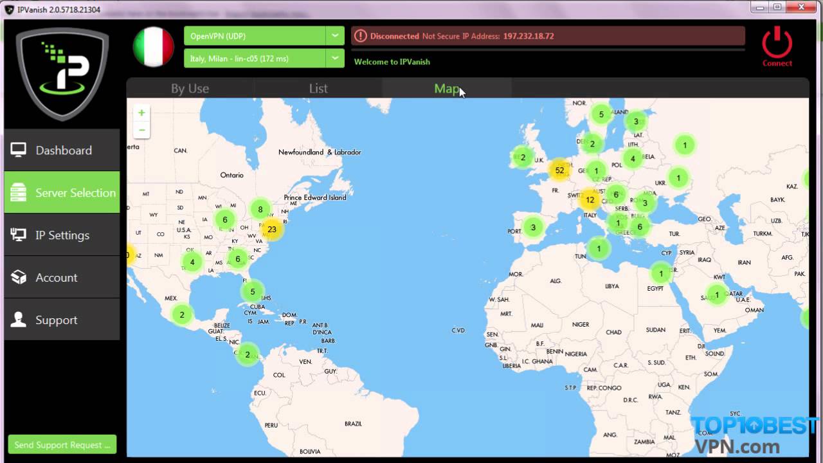Click the Dashboard monitor icon
This screenshot has width=823, height=463.
19,150
